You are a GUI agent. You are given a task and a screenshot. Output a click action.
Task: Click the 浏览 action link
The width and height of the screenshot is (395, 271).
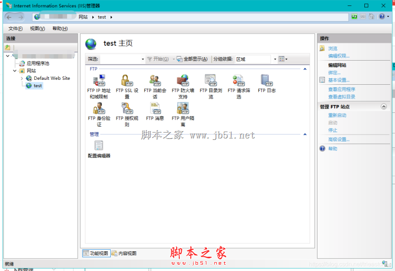click(332, 48)
